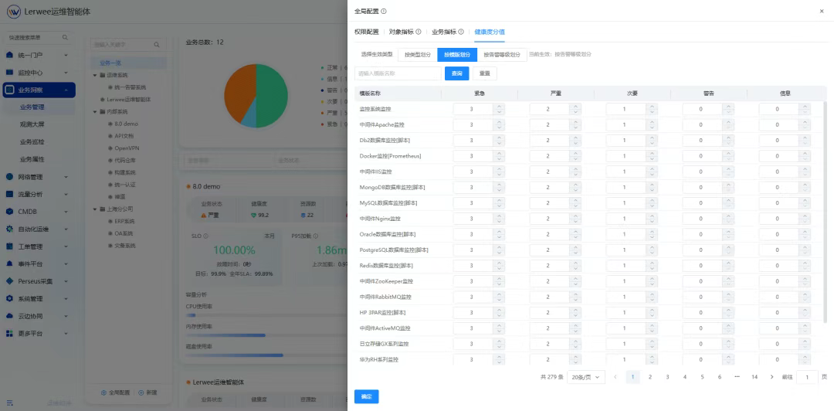The height and width of the screenshot is (411, 834).
Task: Switch to the 权限配置 tab
Action: point(367,32)
